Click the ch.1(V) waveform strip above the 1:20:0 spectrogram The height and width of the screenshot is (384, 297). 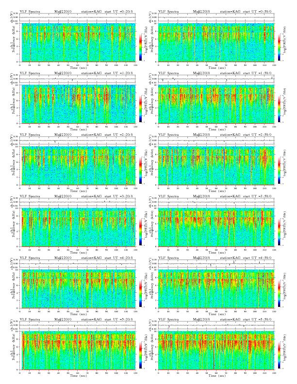pyautogui.click(x=78, y=79)
